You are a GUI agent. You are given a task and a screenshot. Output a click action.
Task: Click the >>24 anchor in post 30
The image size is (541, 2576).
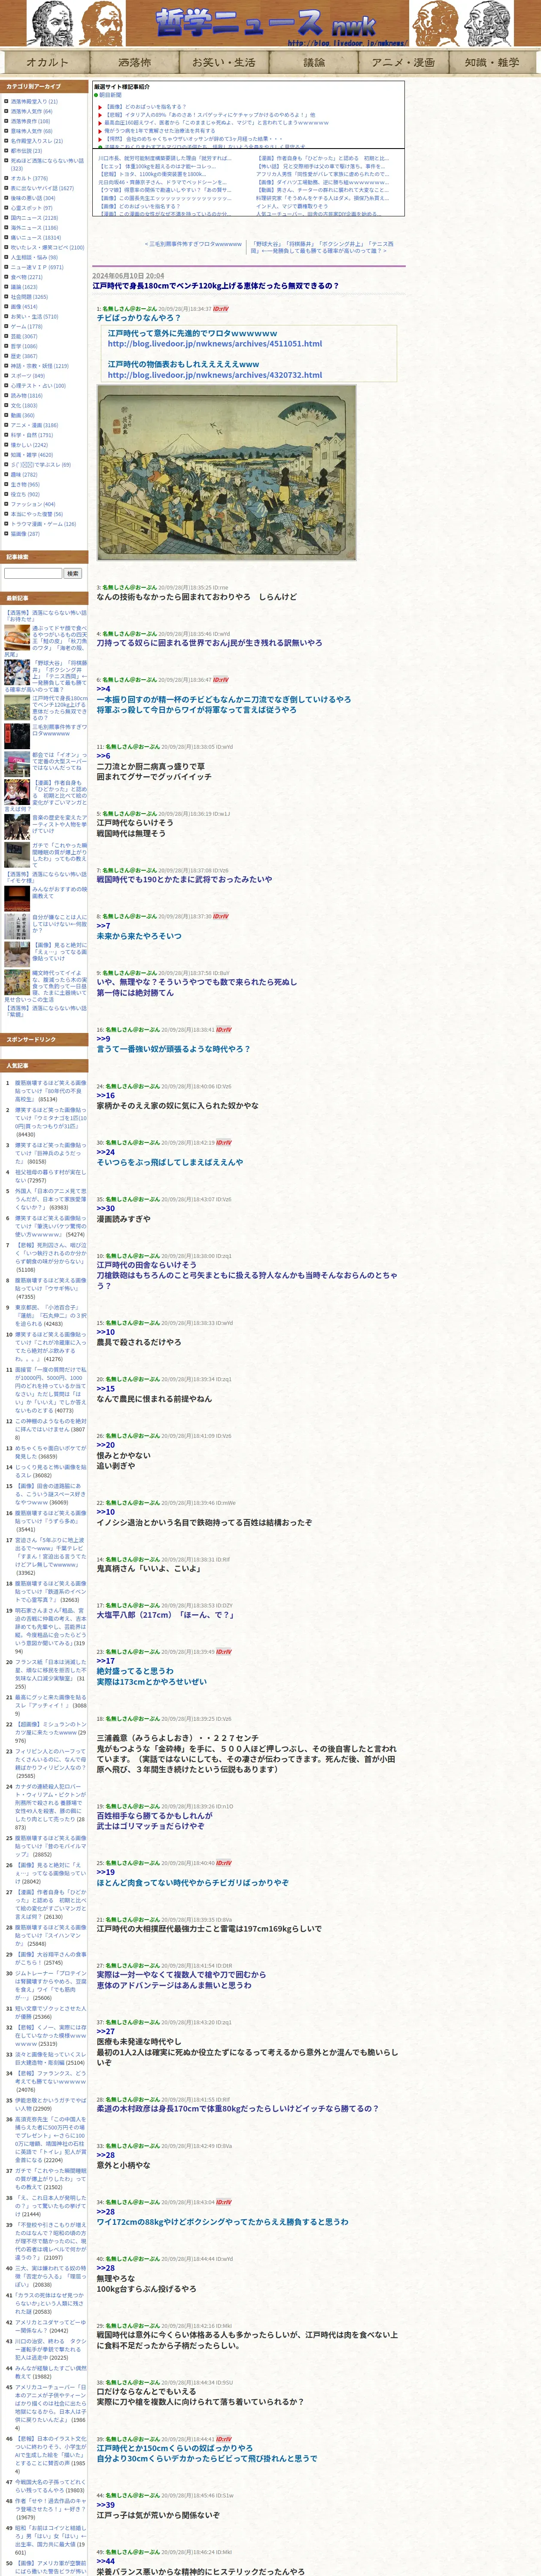click(x=105, y=1151)
